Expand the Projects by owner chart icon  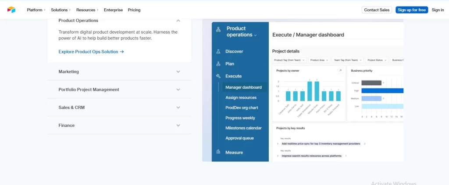point(340,70)
